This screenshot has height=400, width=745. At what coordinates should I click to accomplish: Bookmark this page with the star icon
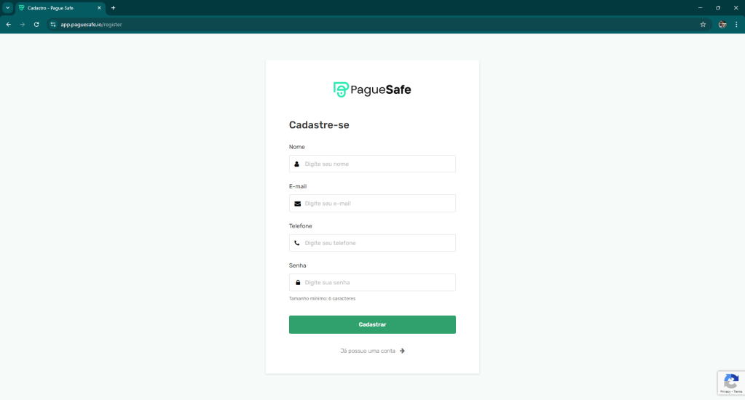[703, 24]
